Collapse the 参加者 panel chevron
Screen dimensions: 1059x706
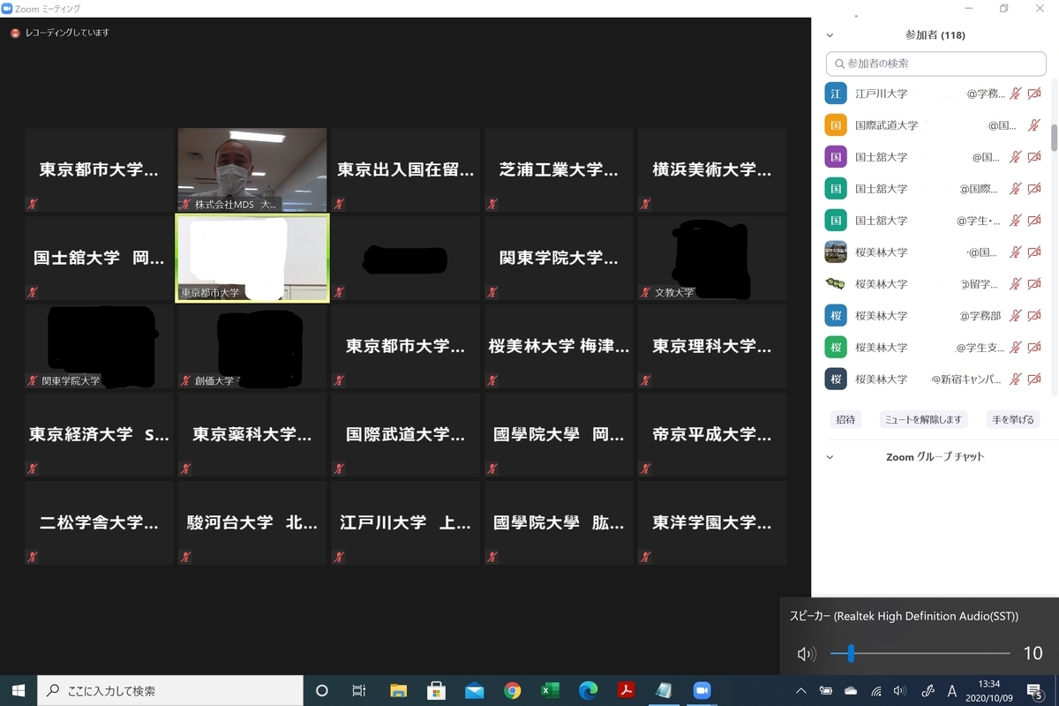click(830, 35)
